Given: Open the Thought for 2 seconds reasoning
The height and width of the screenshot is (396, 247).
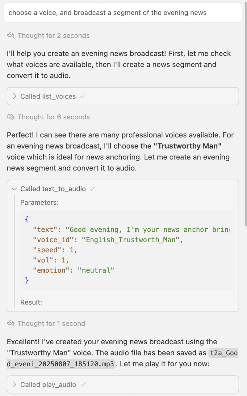Looking at the screenshot, I should coord(53,36).
